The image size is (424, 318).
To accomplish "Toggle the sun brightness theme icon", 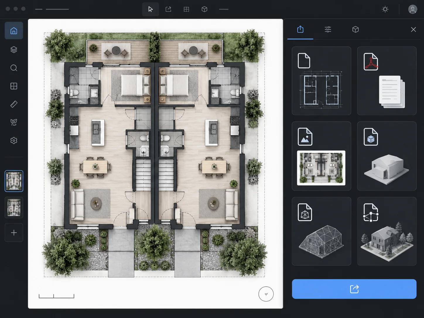I will coord(385,9).
